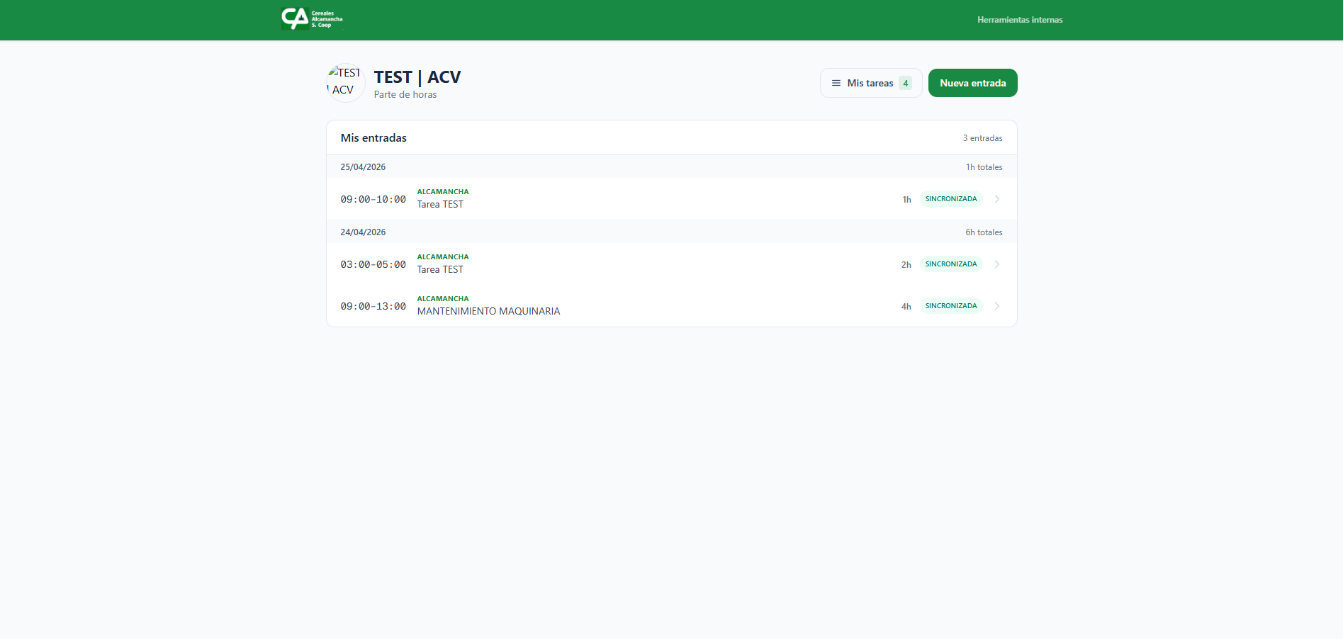Click the SINCRONIZADA badge on the 03:00-05:00 entry
The image size is (1343, 639).
tap(950, 264)
